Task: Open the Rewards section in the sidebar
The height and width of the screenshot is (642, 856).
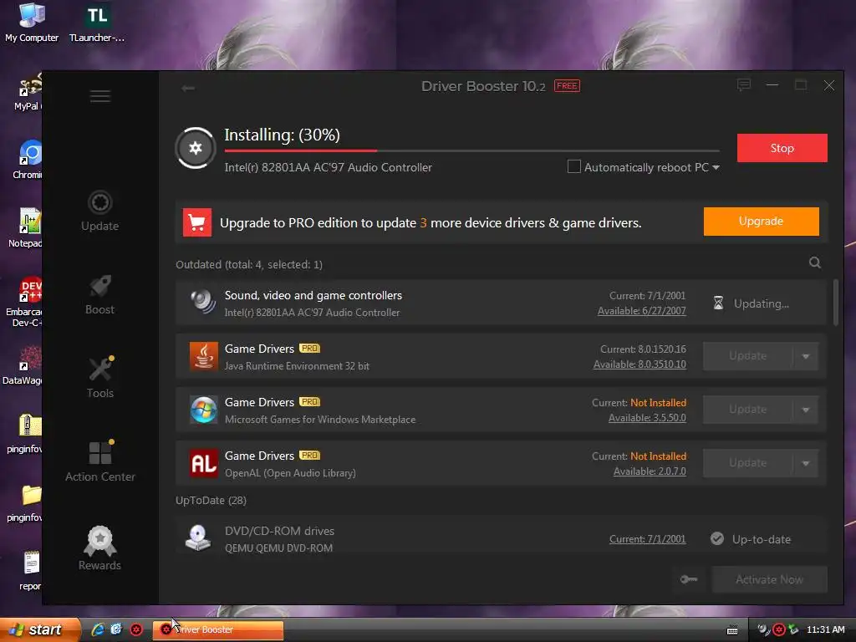Action: pyautogui.click(x=100, y=548)
